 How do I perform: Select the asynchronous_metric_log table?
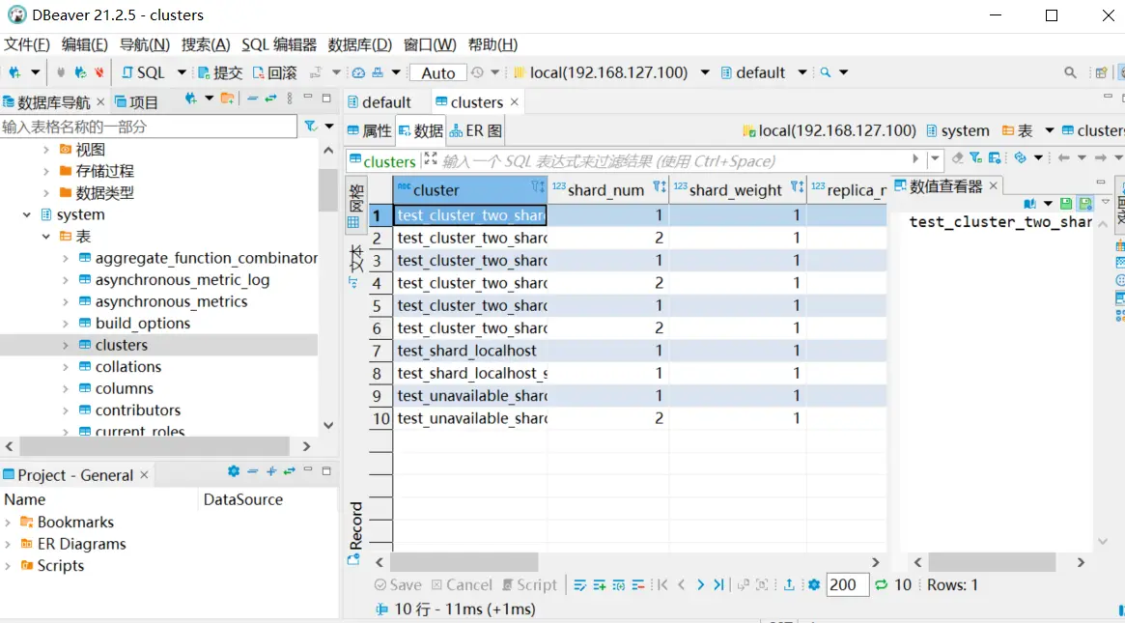(183, 280)
